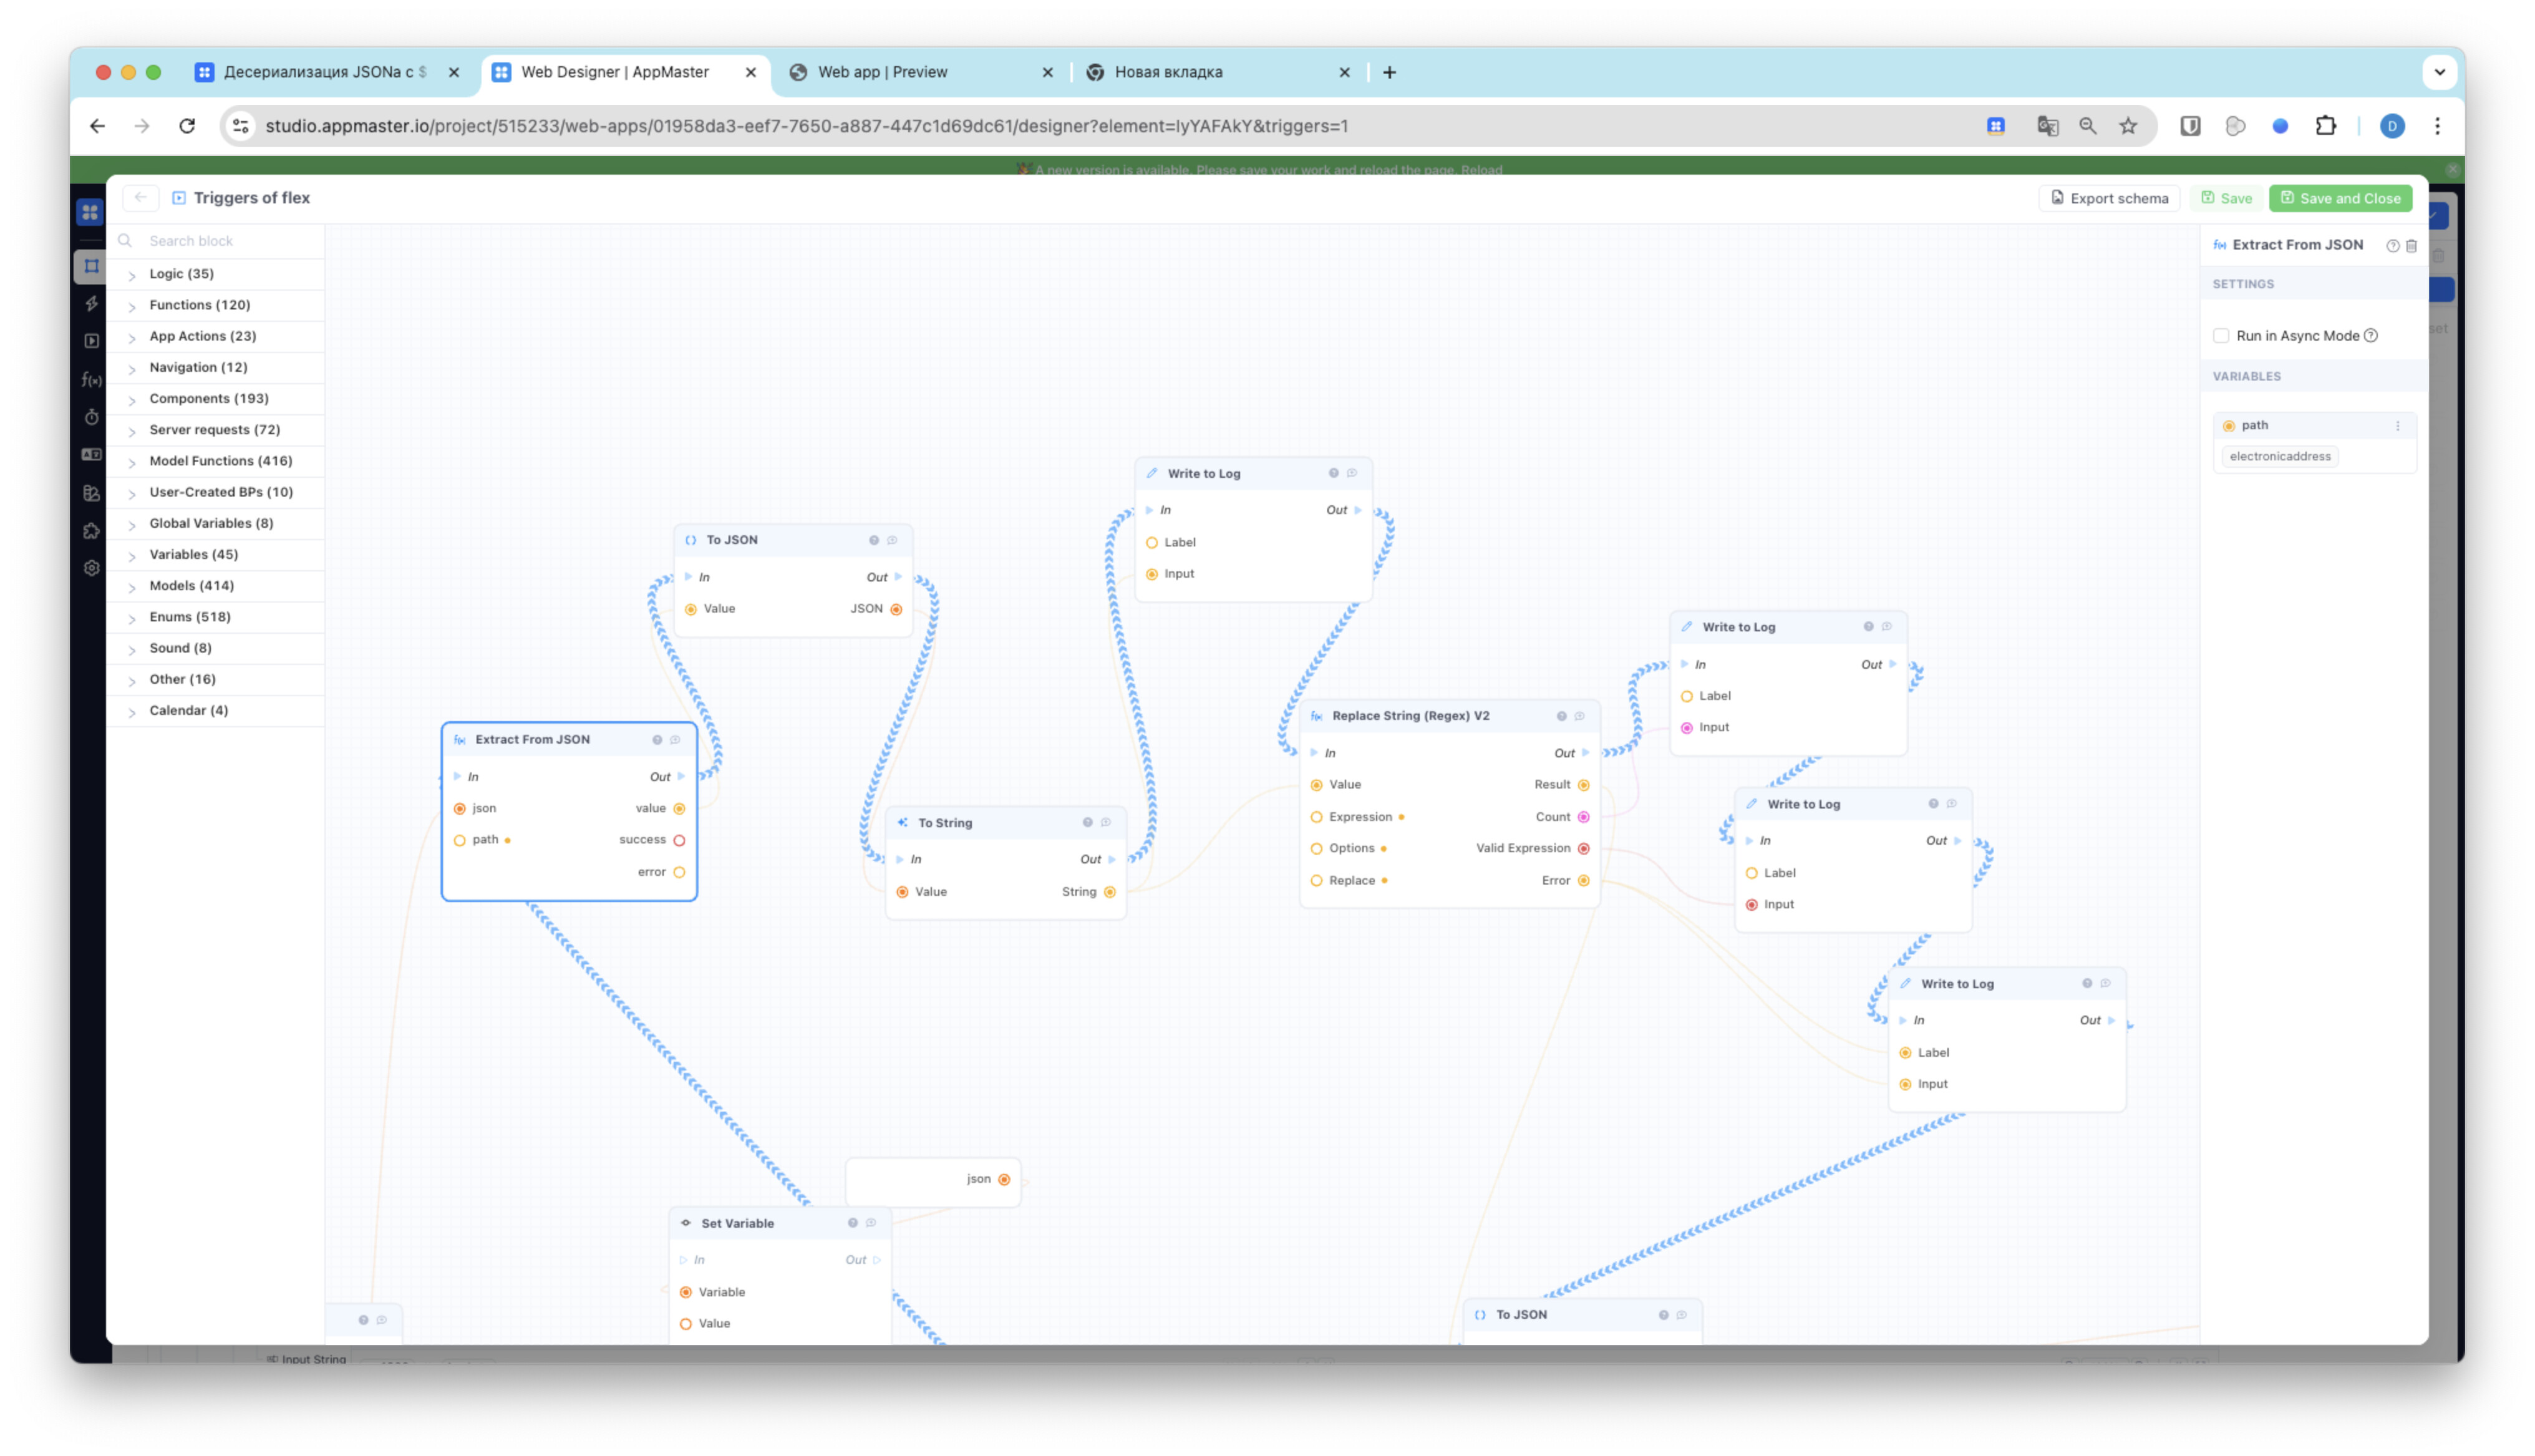Open the lightning triggers sidebar icon
2535x1456 pixels.
[x=91, y=303]
